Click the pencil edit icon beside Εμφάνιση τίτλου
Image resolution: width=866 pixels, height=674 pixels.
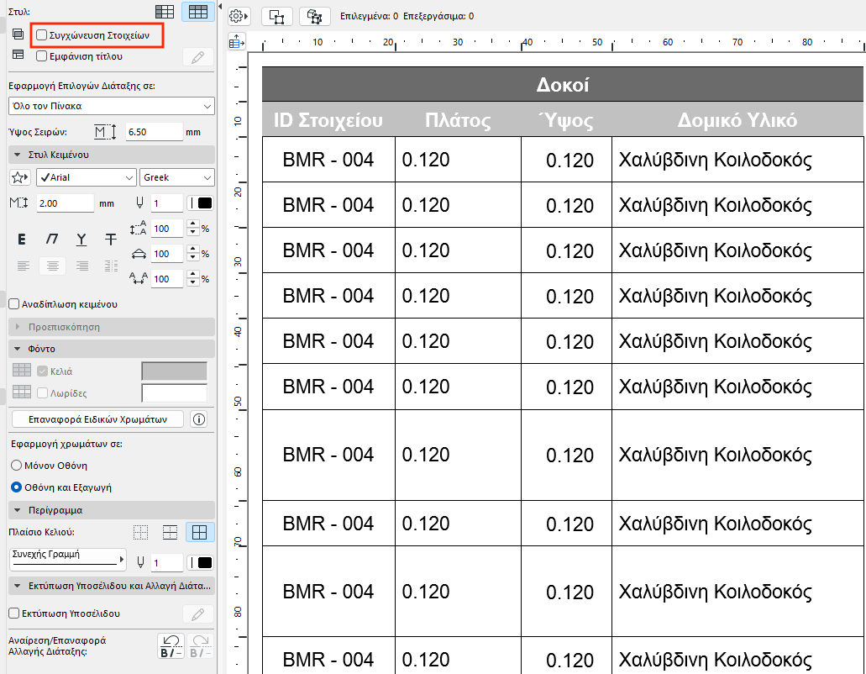point(197,57)
